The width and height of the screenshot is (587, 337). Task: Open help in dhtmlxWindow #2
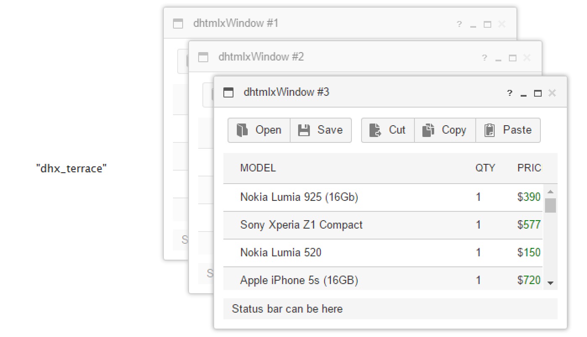pyautogui.click(x=484, y=58)
